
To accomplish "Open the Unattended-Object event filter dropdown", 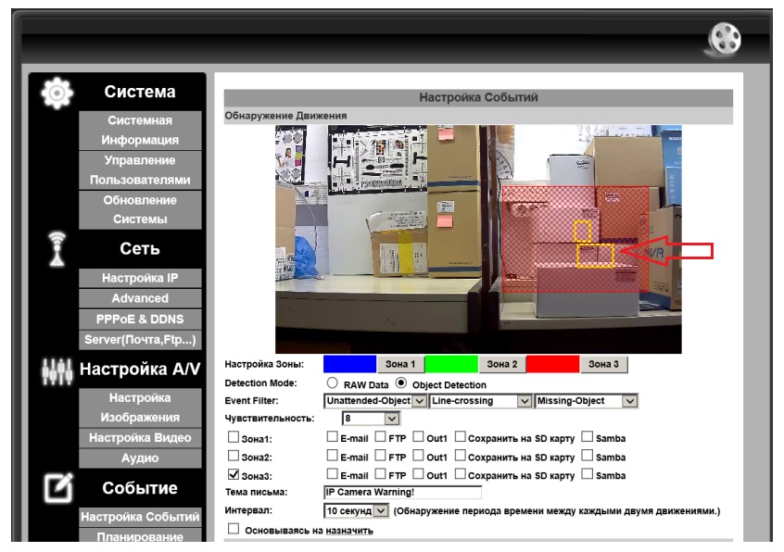I will 375,401.
